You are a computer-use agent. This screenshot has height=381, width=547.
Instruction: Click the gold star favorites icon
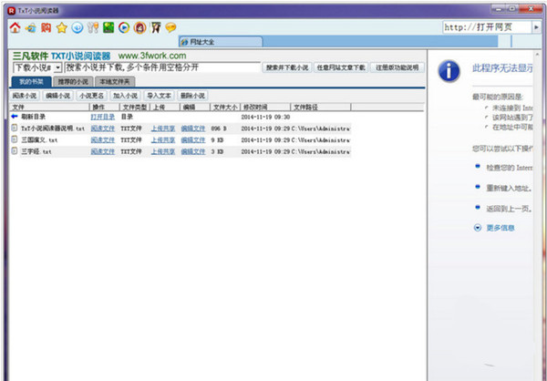tap(62, 27)
